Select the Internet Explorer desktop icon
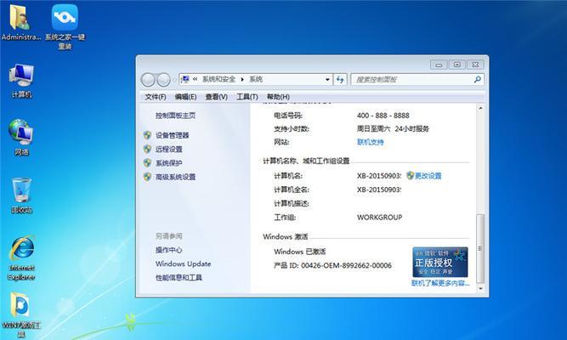 pyautogui.click(x=22, y=258)
